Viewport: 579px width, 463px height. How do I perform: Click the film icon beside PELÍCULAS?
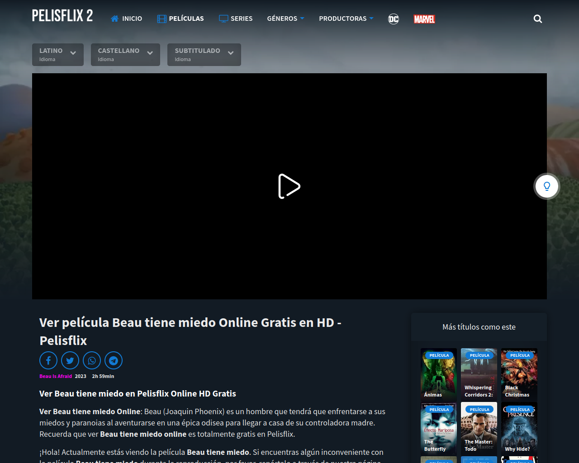(161, 19)
